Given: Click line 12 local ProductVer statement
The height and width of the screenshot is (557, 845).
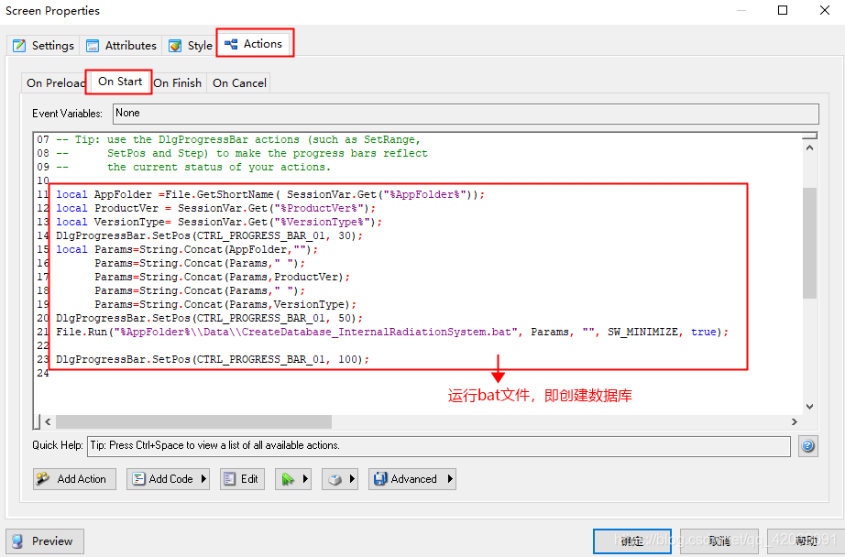Looking at the screenshot, I should 215,208.
